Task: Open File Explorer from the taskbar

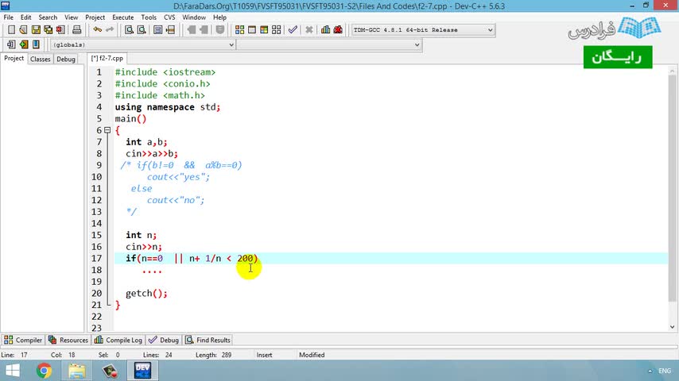Action: point(76,371)
